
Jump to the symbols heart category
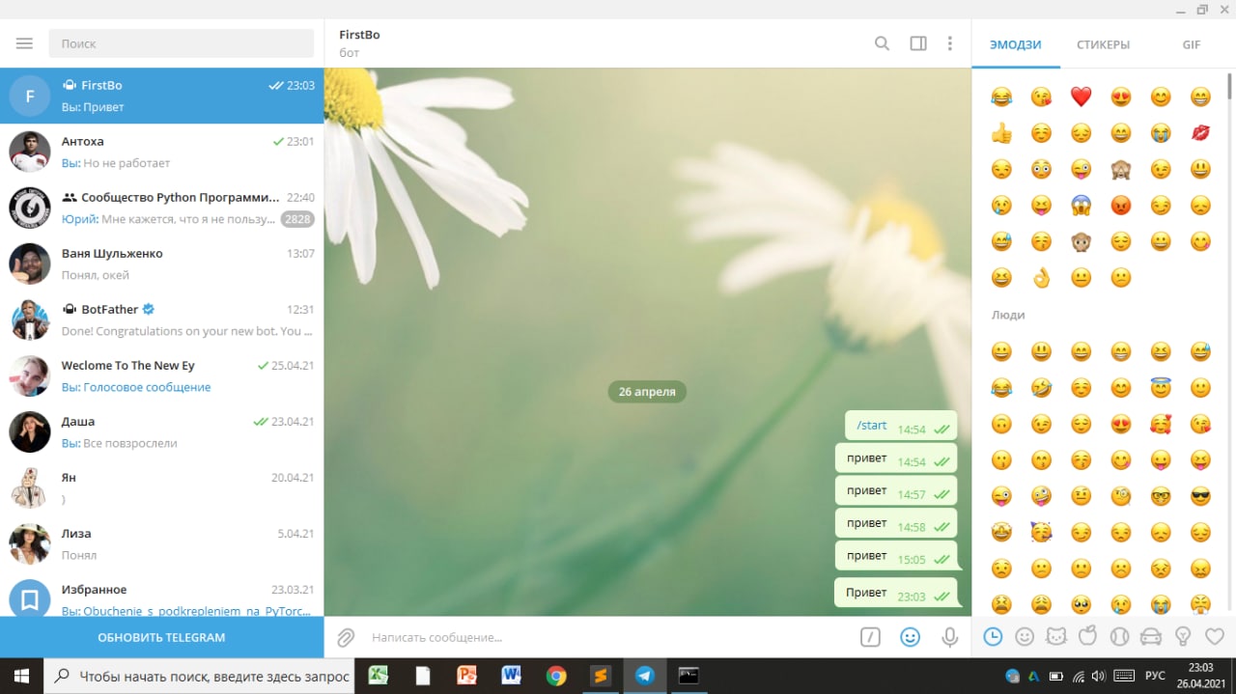click(1214, 636)
